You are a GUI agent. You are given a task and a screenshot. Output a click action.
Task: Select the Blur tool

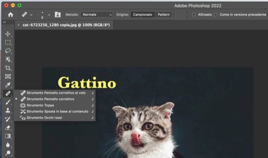[x=8, y=144]
